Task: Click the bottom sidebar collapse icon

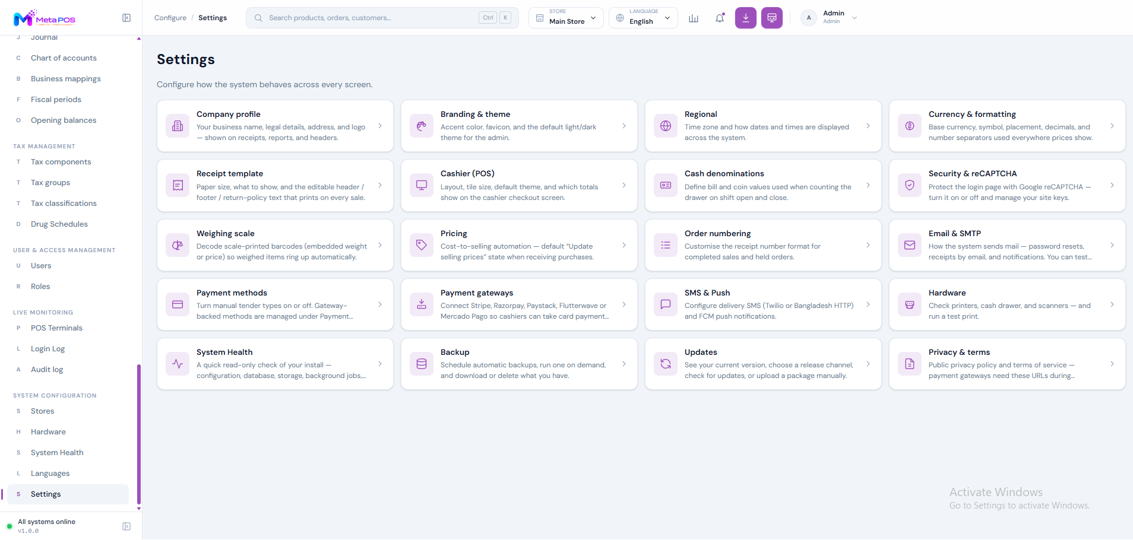Action: click(x=126, y=526)
